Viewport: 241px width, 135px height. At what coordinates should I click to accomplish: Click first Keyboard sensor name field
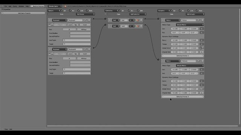(75, 20)
